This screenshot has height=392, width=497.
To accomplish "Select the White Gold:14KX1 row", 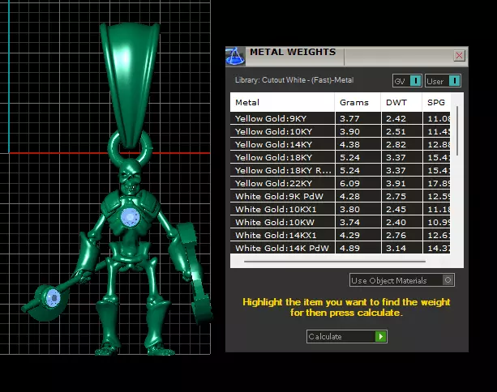I will [340, 235].
